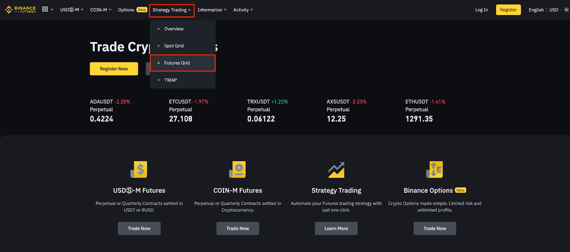Click Learn More under Strategy Trading
Image resolution: width=570 pixels, height=252 pixels.
point(336,229)
